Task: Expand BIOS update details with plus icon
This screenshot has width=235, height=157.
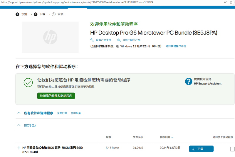Action: (19, 148)
